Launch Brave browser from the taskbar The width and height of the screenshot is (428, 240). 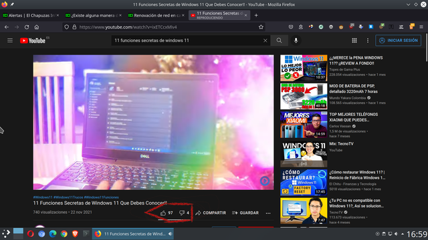tap(75, 234)
